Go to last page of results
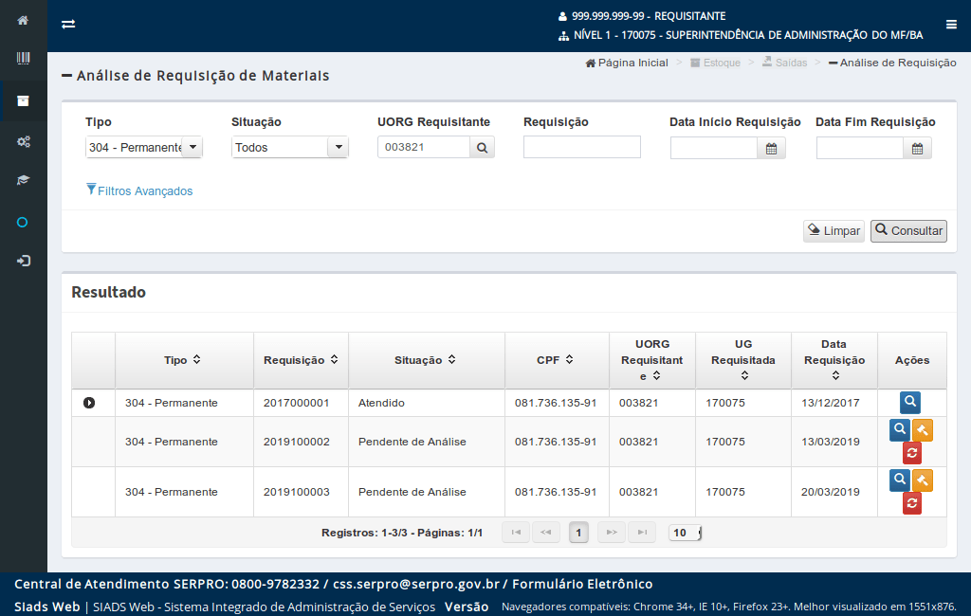971x616 pixels. point(642,533)
